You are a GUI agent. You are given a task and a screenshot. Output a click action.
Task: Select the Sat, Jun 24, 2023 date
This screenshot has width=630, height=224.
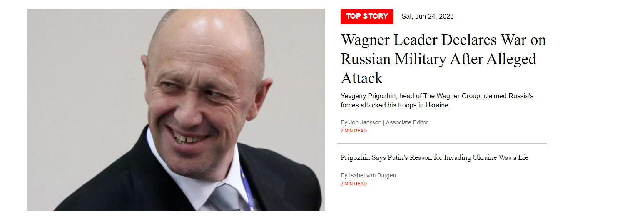[428, 17]
